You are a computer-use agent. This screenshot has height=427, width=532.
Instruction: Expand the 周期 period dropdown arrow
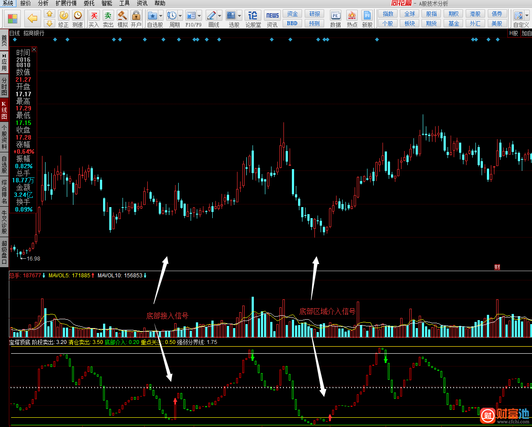point(180,16)
